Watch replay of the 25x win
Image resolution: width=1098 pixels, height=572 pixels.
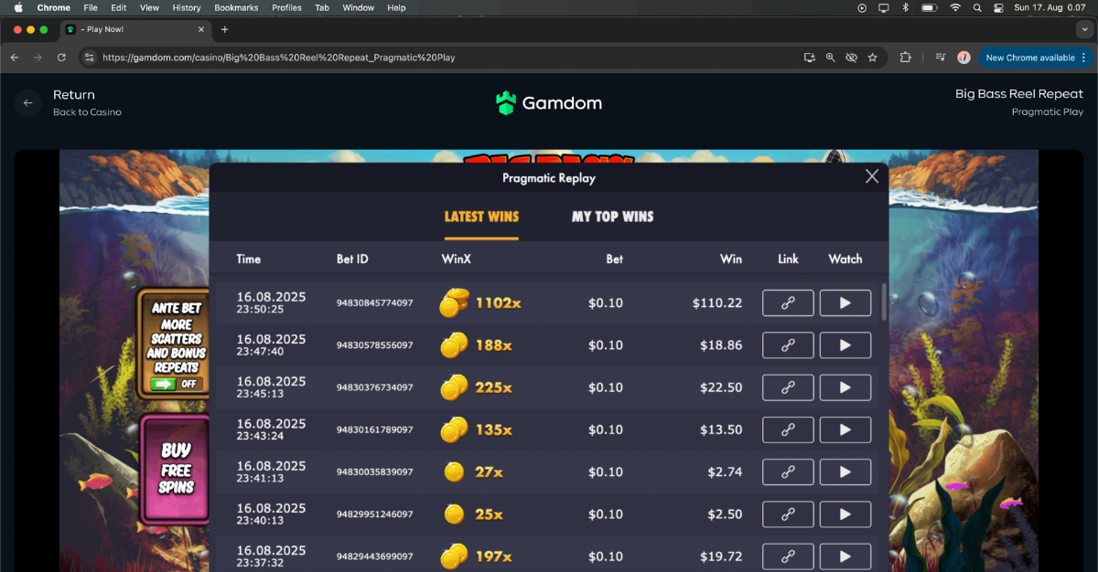pyautogui.click(x=845, y=514)
